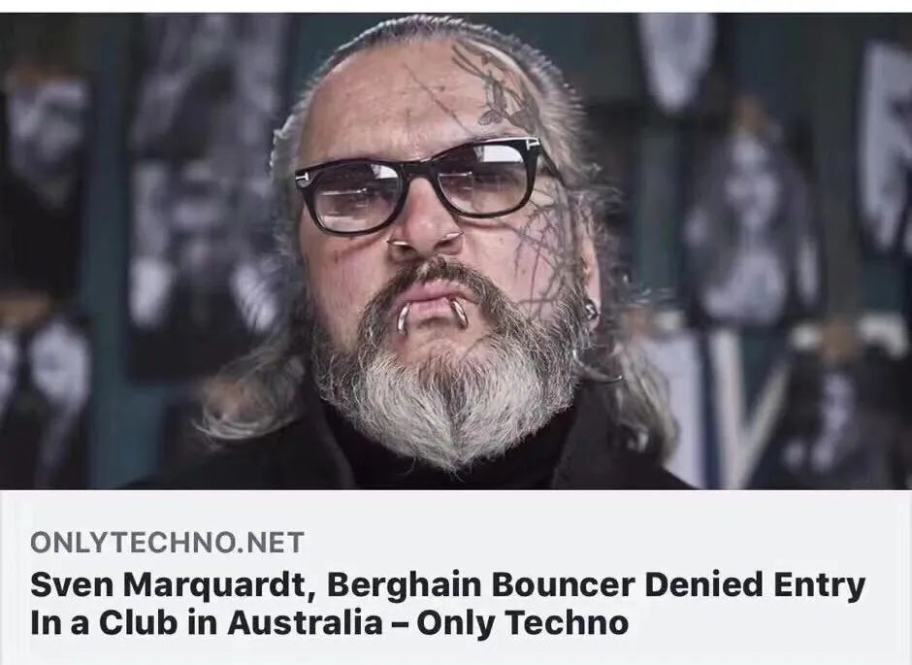Click the word Club in the headline
912x665 pixels.
(x=138, y=622)
